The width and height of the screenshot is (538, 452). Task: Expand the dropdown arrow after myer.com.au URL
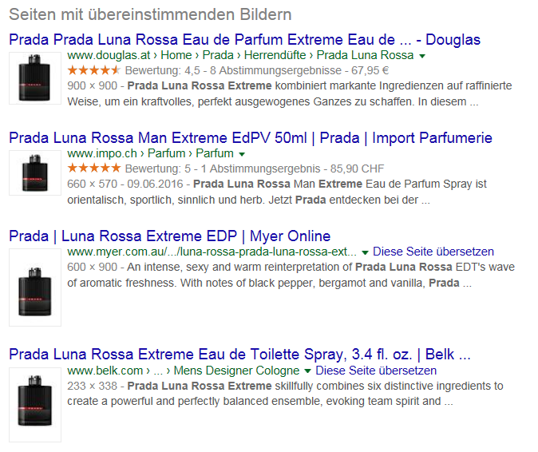(365, 252)
